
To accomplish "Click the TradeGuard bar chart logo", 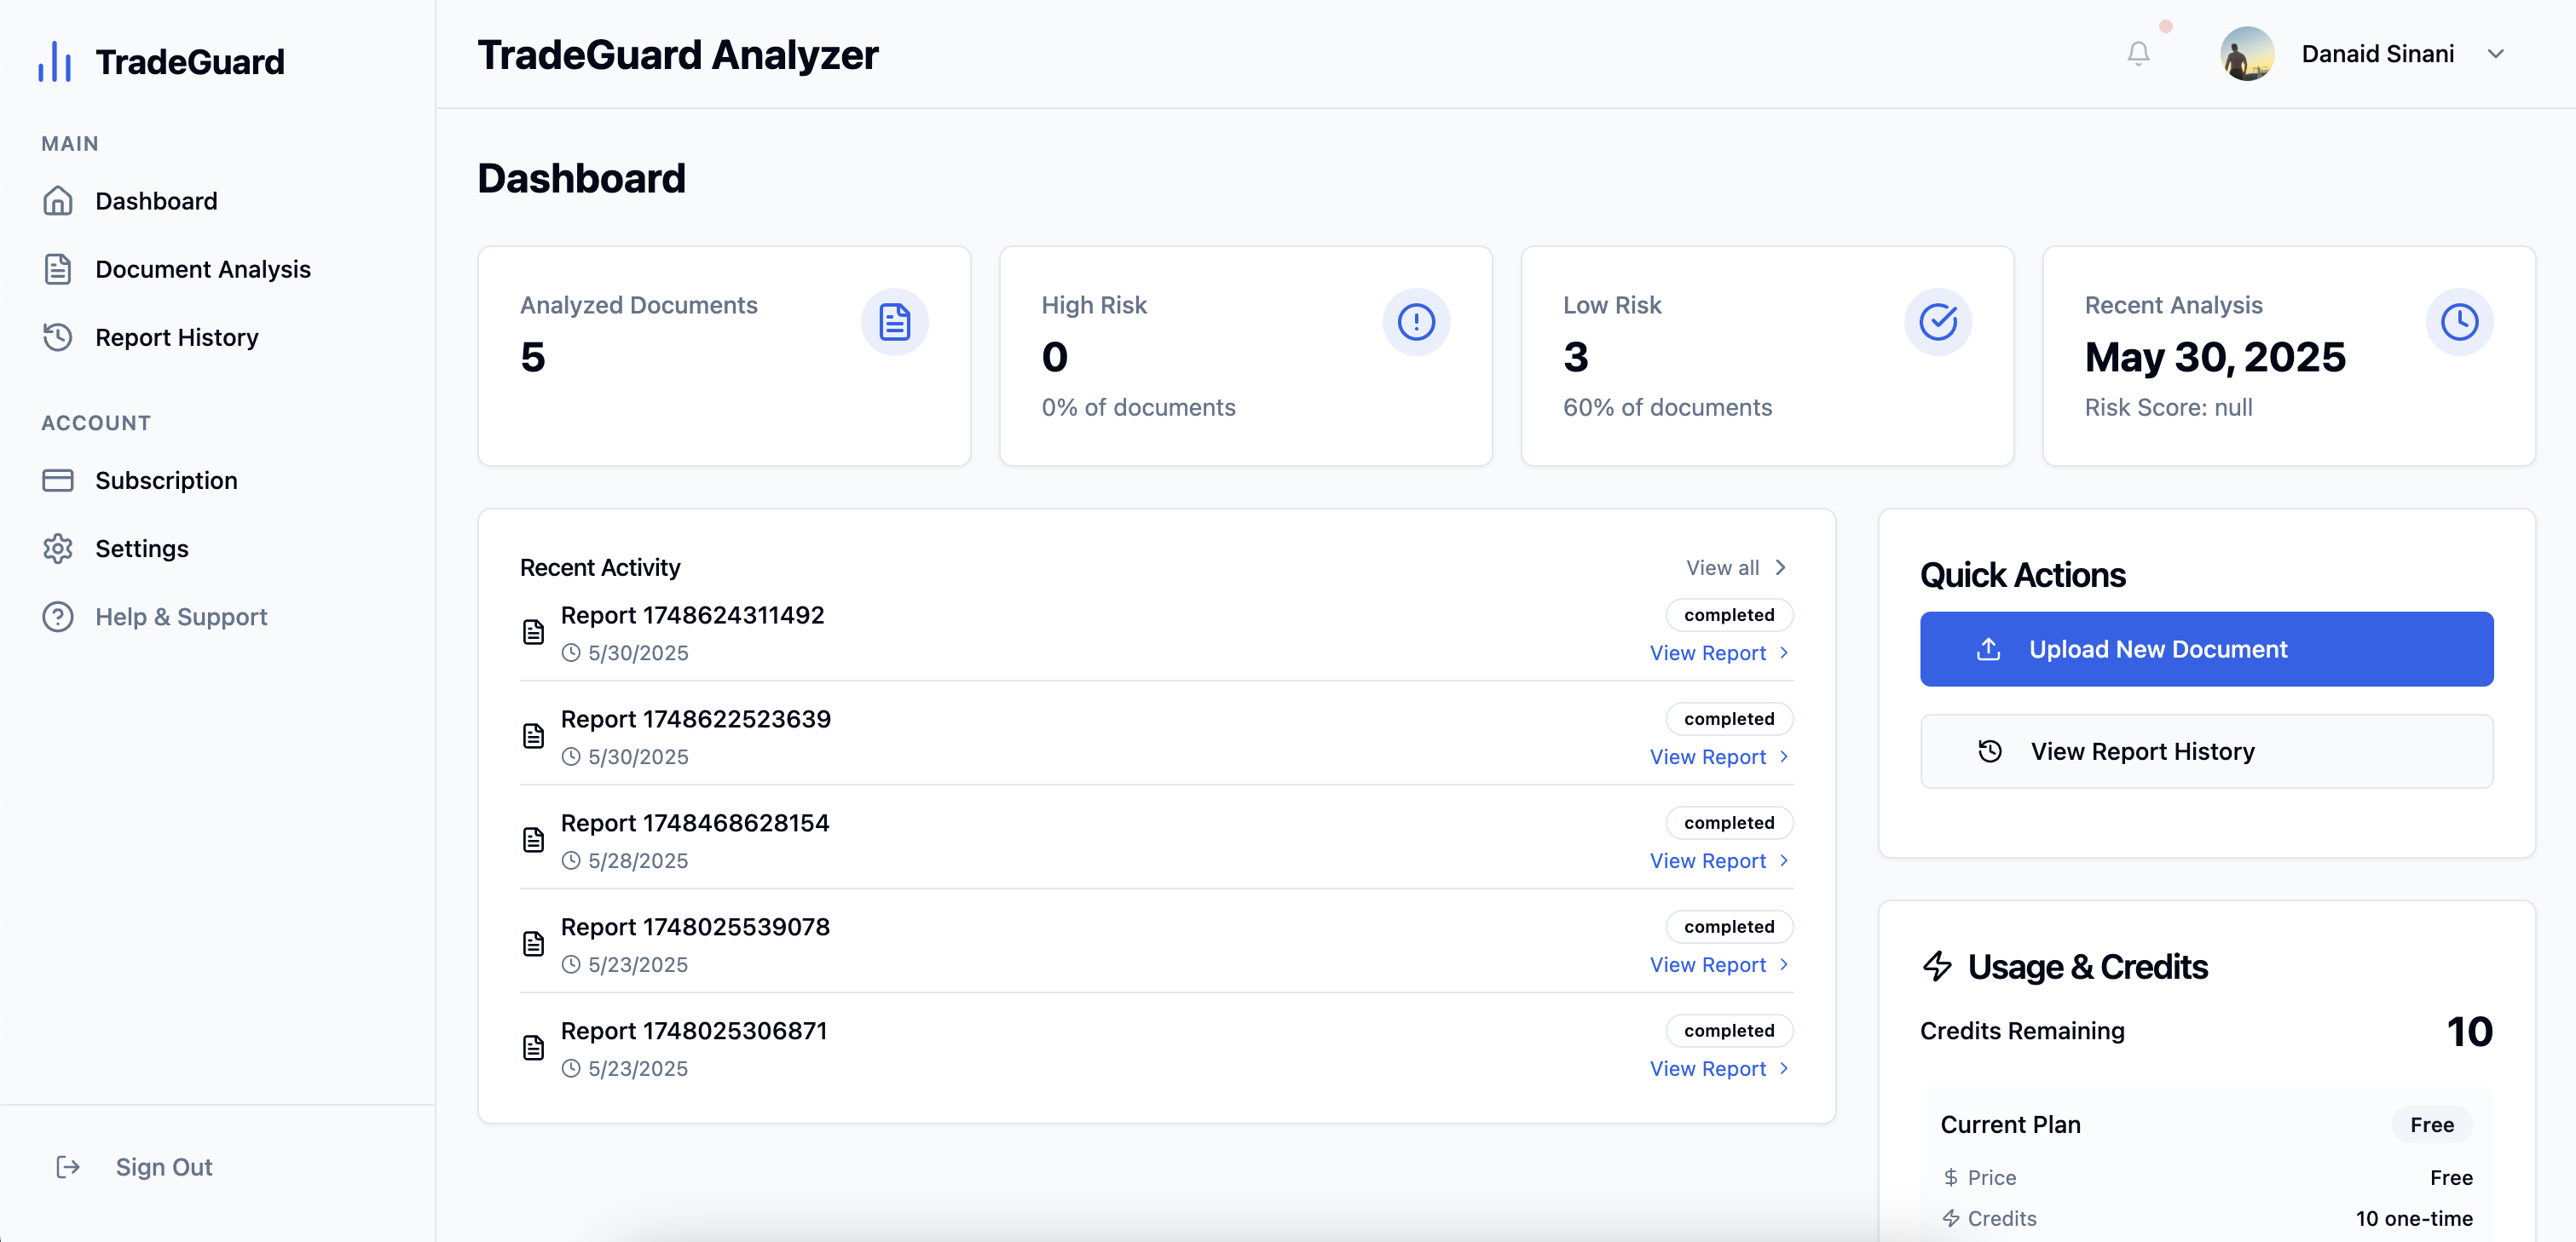I will pyautogui.click(x=55, y=62).
